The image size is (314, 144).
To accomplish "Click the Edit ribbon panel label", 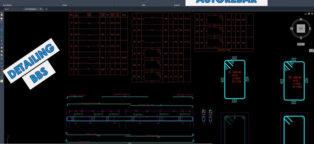I will click(144, 5).
